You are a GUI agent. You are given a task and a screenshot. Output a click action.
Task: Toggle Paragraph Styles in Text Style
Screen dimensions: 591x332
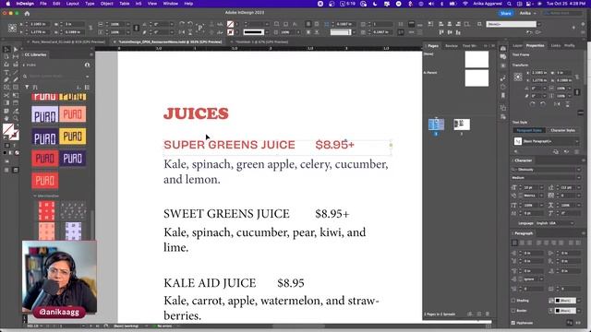click(529, 130)
